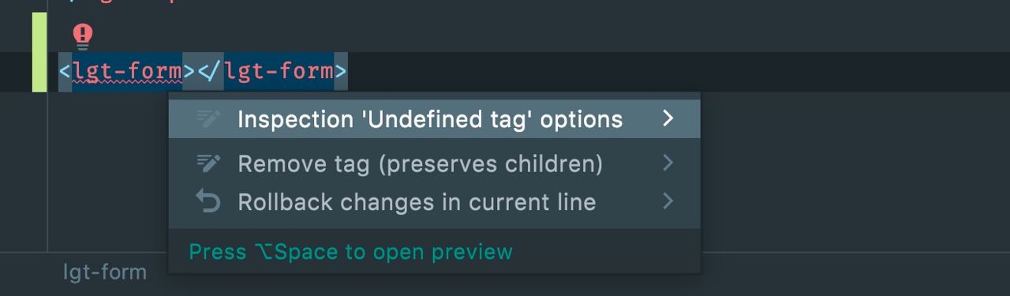Place cursor in opening lgt-form tag name

click(x=127, y=72)
